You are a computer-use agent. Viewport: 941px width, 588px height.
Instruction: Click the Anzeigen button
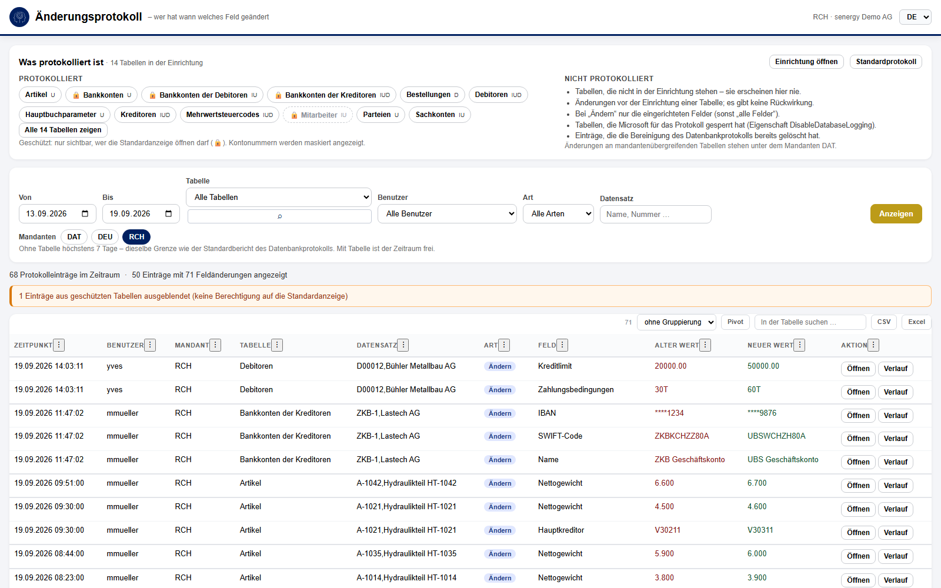[x=896, y=213]
